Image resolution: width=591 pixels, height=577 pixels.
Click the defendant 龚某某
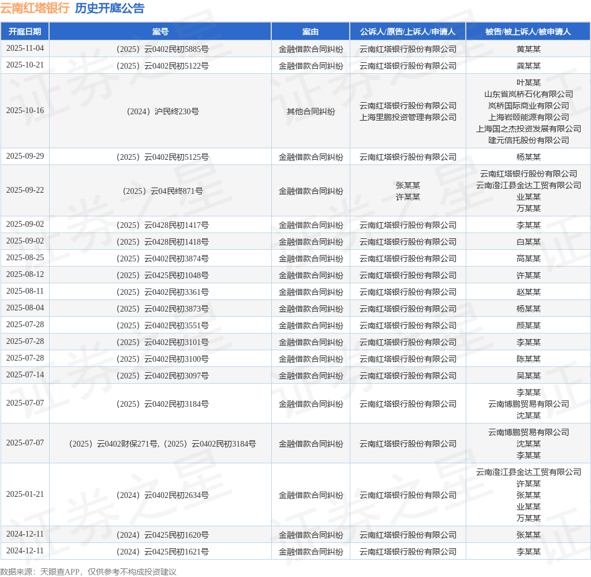click(x=529, y=66)
